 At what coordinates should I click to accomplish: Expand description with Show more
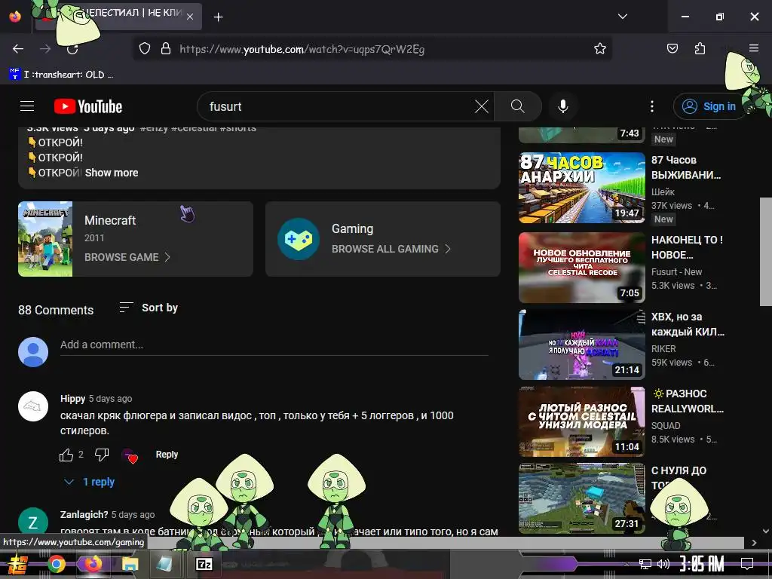(x=112, y=173)
